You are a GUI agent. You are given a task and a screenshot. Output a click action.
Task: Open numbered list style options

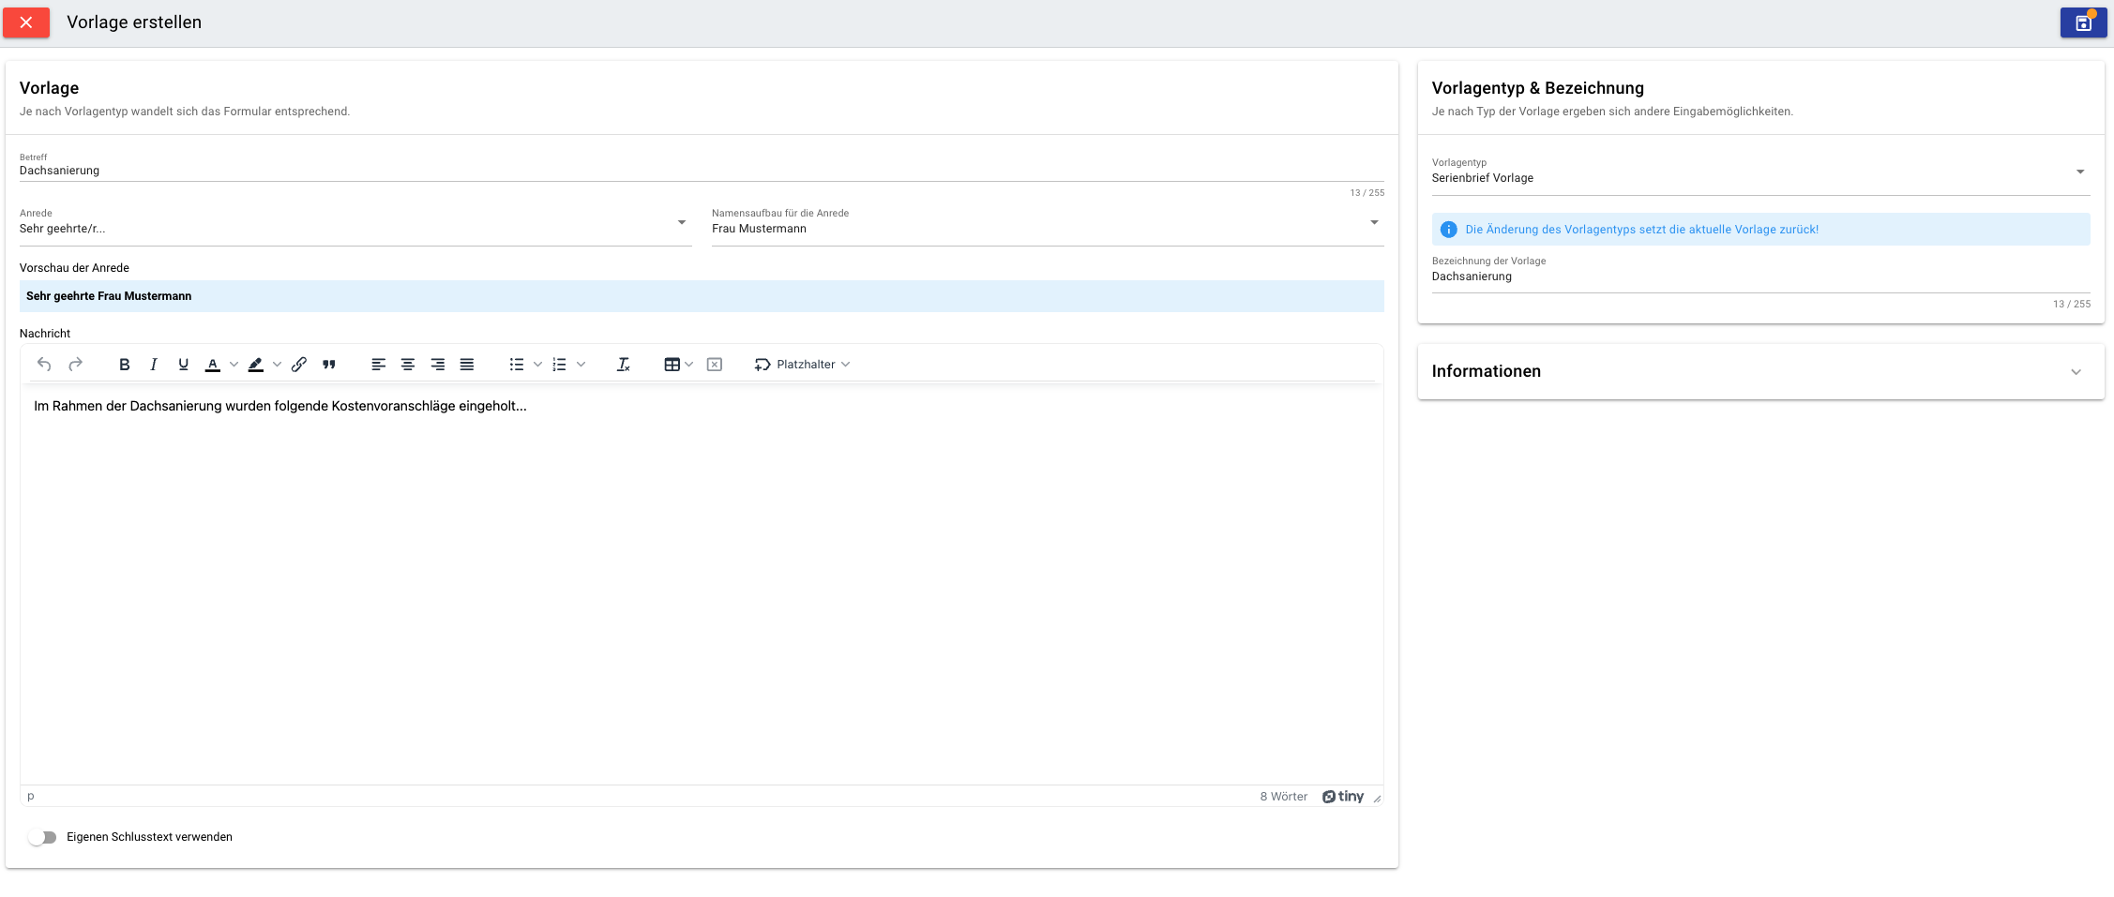pos(581,365)
